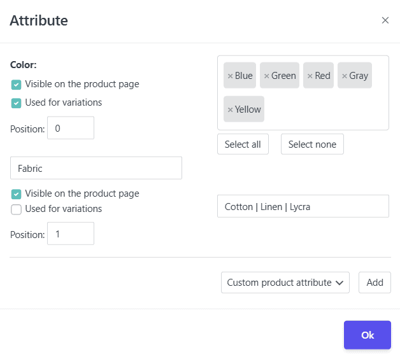Image resolution: width=400 pixels, height=359 pixels.
Task: Uncheck Color visible on product page
Action: click(x=17, y=84)
